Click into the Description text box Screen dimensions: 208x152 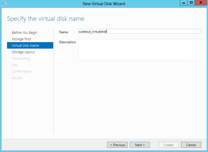point(140,50)
